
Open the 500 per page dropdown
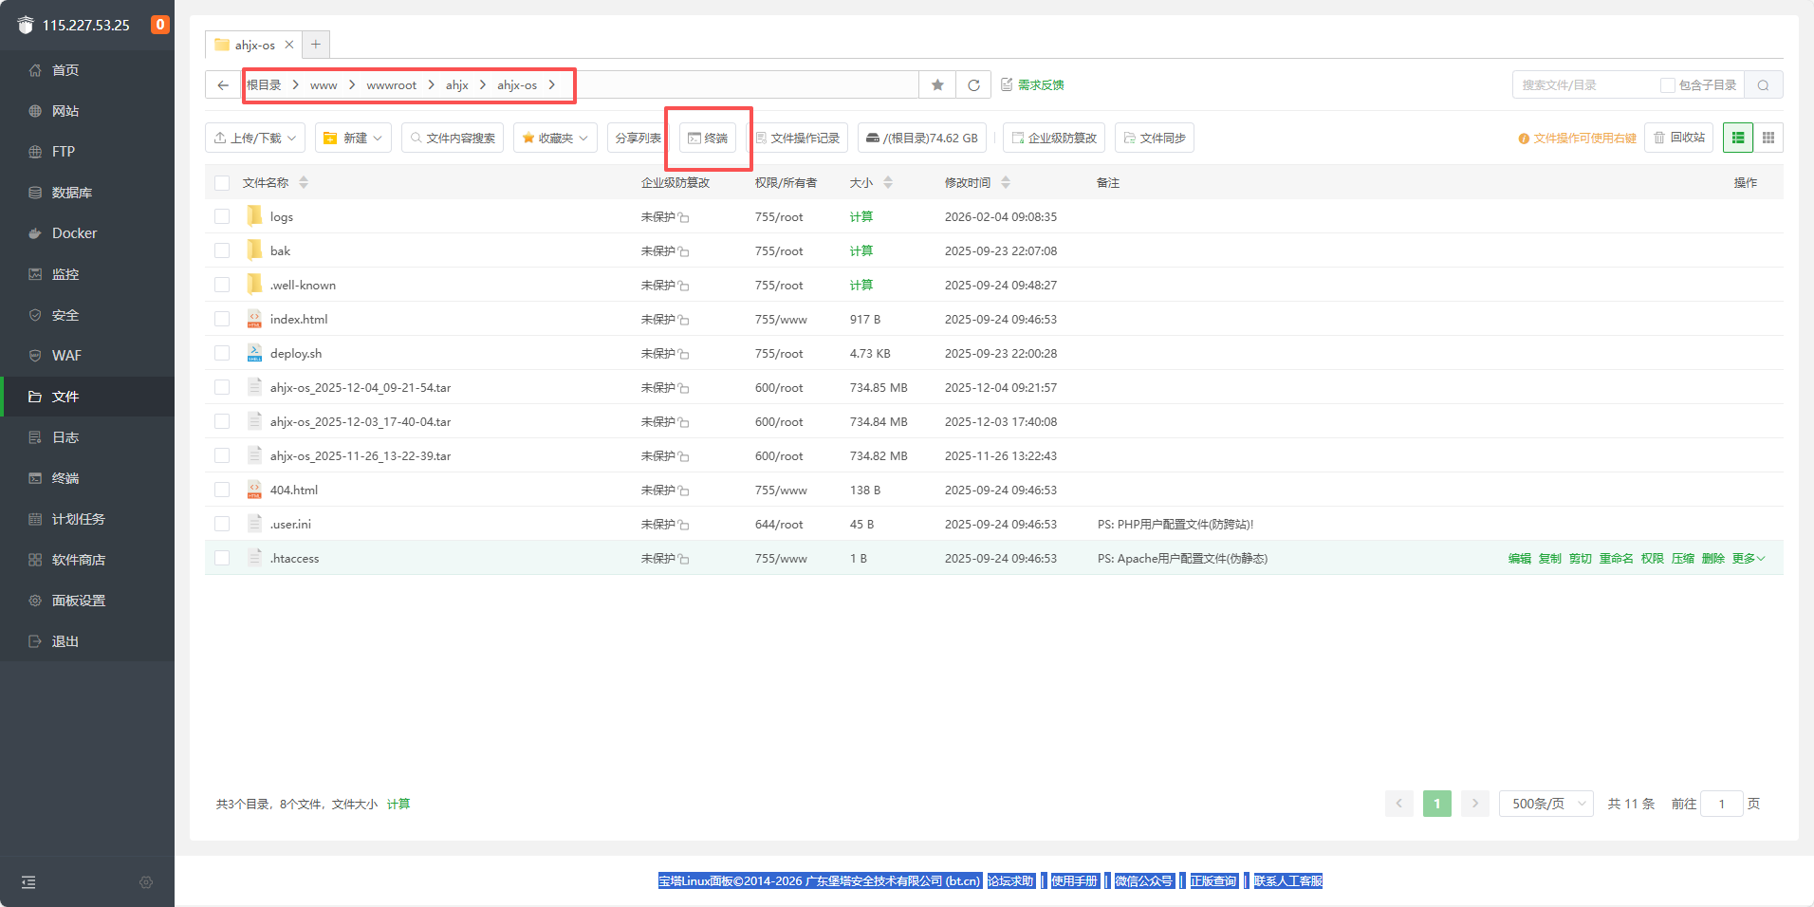1546,804
